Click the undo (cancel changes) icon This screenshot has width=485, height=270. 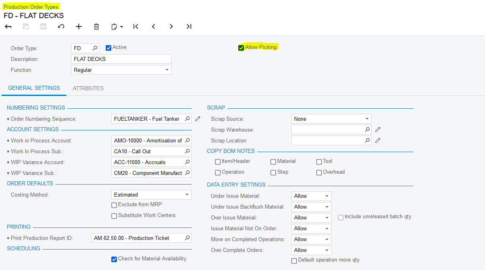pos(61,26)
